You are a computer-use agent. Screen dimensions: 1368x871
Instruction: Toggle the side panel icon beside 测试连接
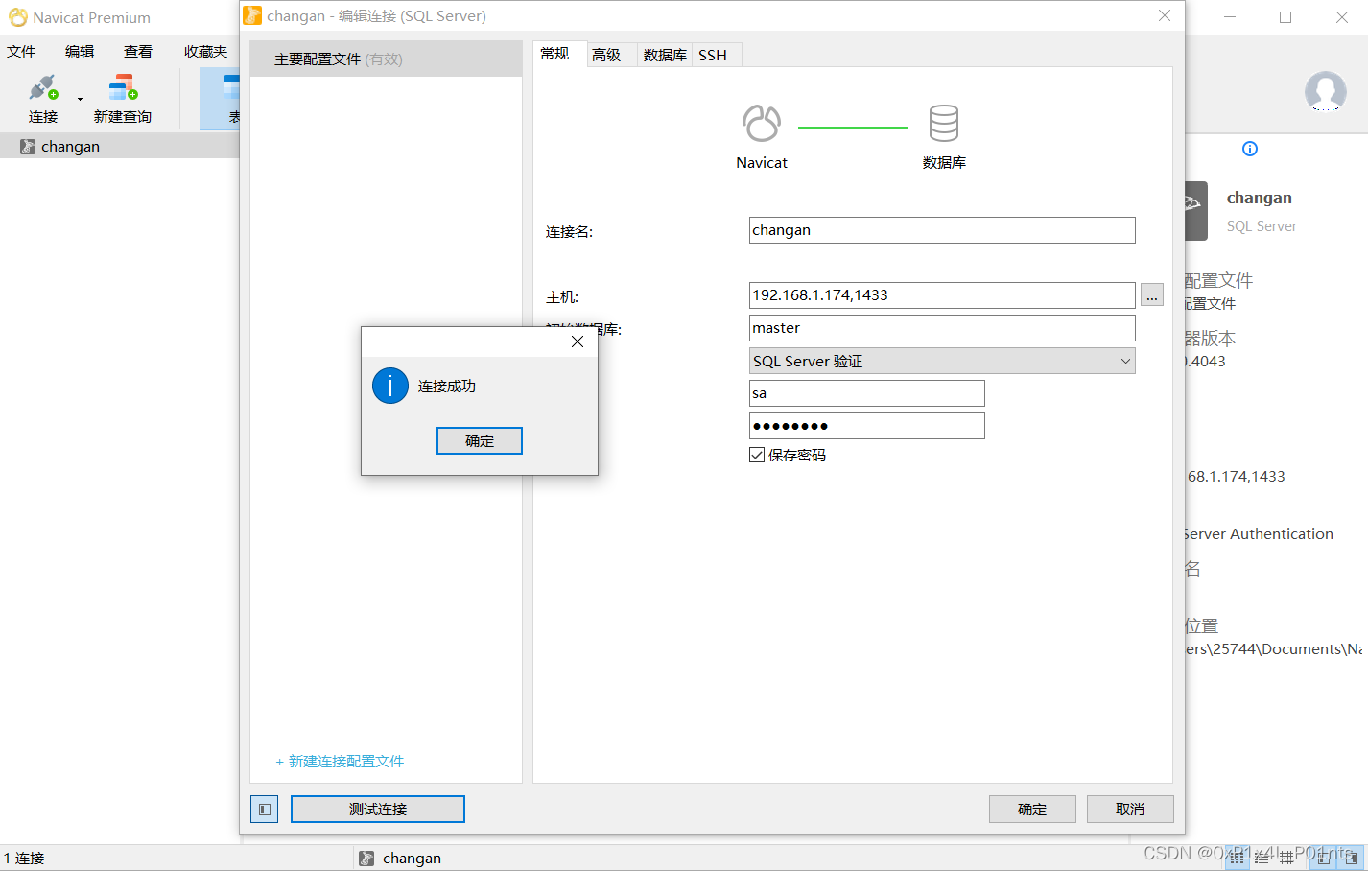point(264,809)
